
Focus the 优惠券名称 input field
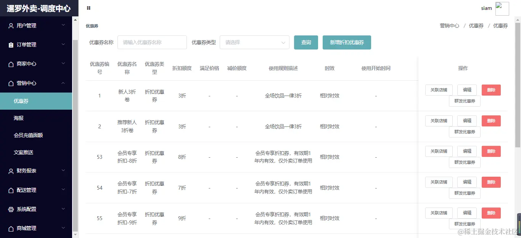[152, 42]
